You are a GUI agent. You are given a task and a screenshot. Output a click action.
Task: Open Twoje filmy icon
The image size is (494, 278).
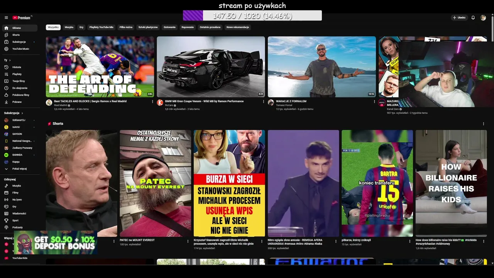point(6,81)
